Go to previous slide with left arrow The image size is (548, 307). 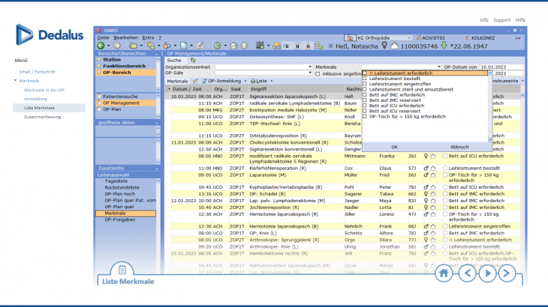click(x=467, y=273)
